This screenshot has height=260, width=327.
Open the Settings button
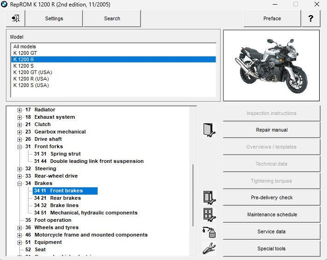coord(54,18)
